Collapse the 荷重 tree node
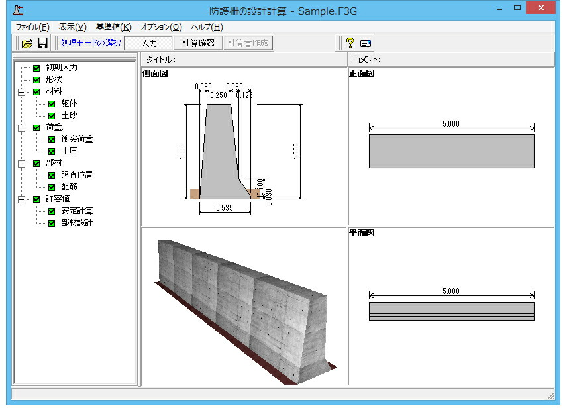Image resolution: width=567 pixels, height=408 pixels. click(x=22, y=128)
